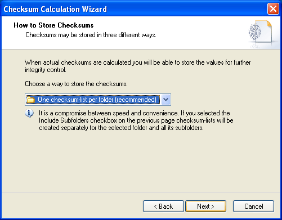This screenshot has width=282, height=220.
Task: Click the fingerprint document icon in header
Action: pyautogui.click(x=261, y=32)
